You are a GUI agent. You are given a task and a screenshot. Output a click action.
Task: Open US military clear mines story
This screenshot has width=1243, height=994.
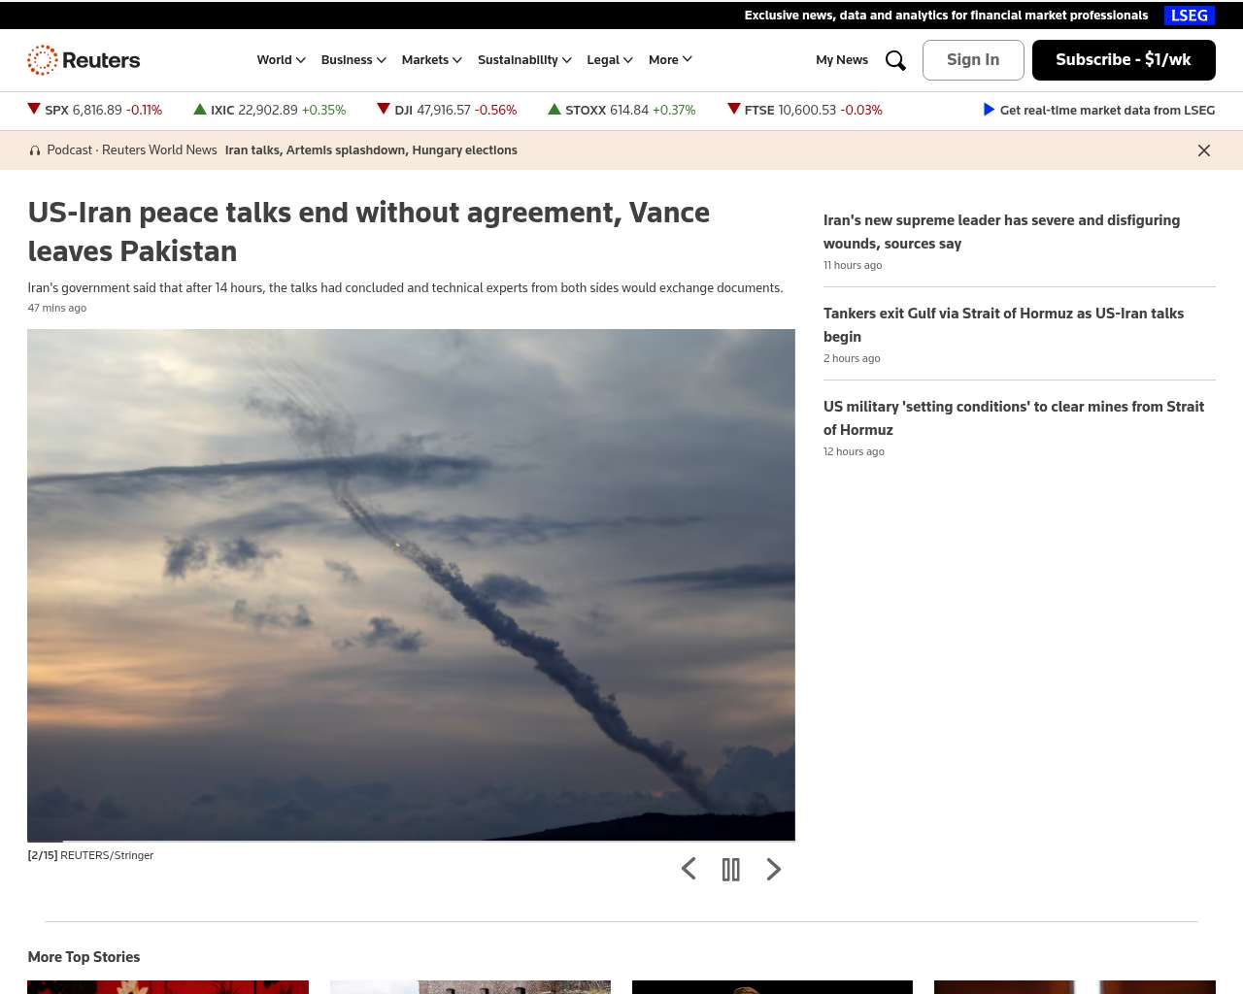click(1014, 418)
